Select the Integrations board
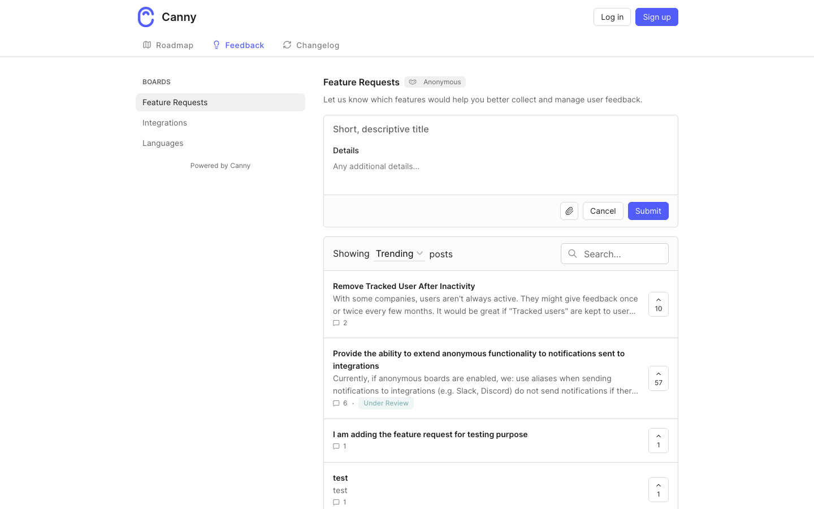Image resolution: width=814 pixels, height=509 pixels. pos(220,123)
